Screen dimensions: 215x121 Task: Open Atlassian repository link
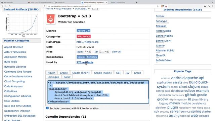click(x=161, y=26)
